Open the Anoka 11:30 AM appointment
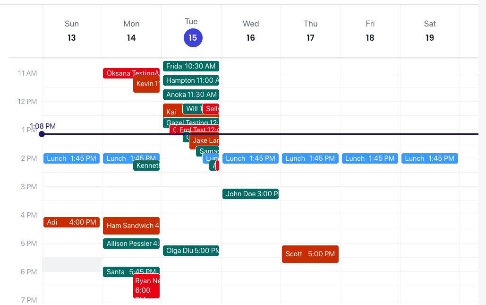Screen dimensions: 486x305 click(x=191, y=94)
